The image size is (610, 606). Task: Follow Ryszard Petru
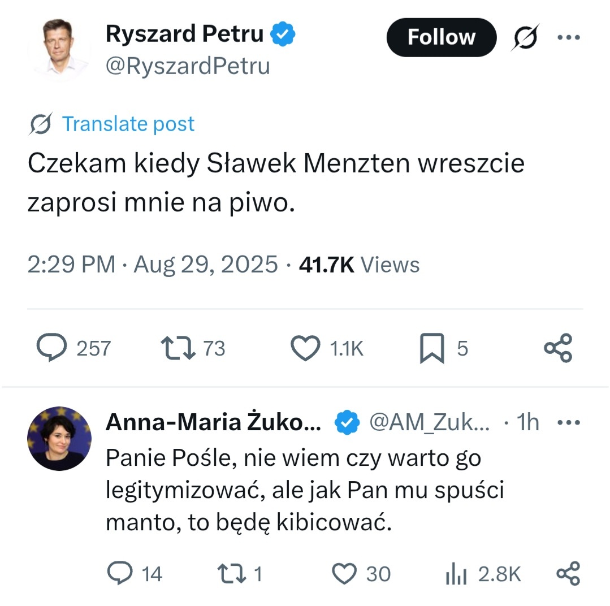tap(441, 37)
